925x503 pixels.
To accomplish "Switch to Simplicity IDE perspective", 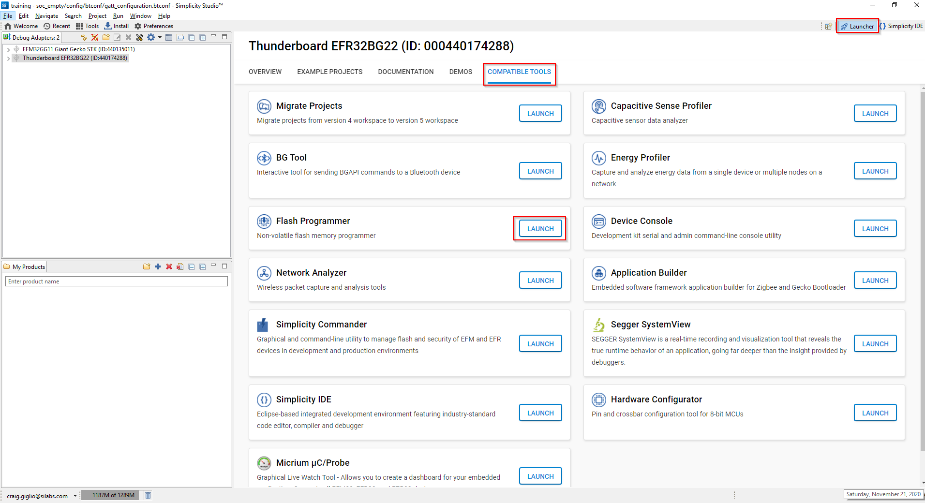I will pos(901,26).
